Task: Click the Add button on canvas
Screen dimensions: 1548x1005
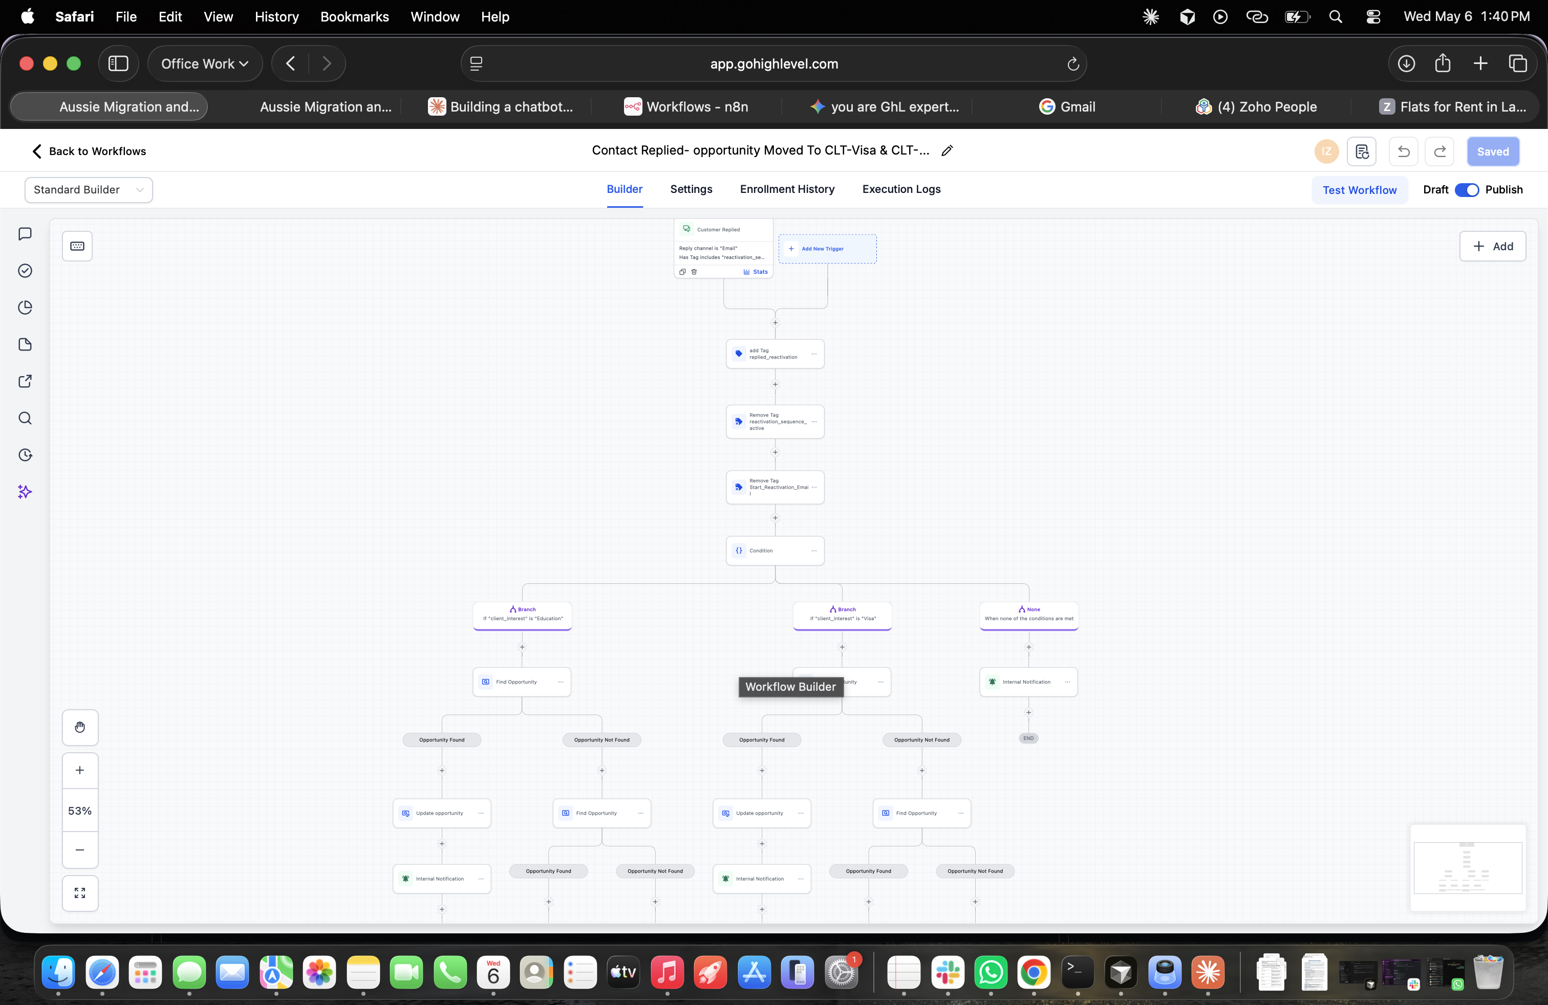Action: (x=1493, y=246)
